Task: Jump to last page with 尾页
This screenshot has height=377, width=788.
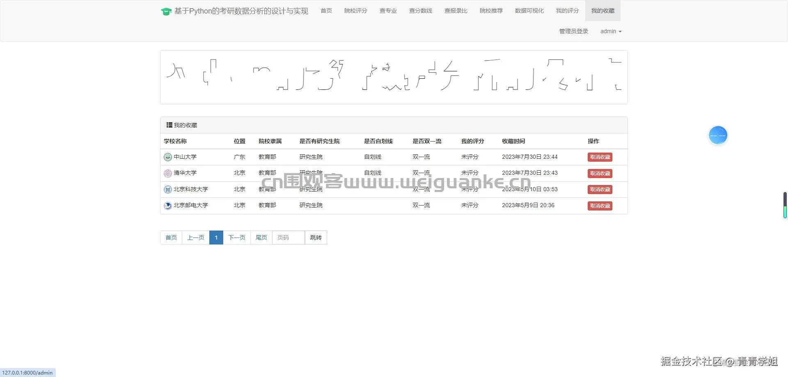Action: coord(261,238)
